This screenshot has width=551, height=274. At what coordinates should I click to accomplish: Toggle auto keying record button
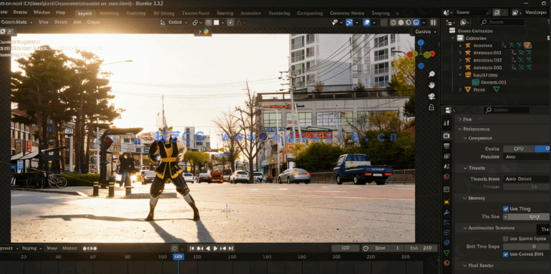[x=175, y=248]
